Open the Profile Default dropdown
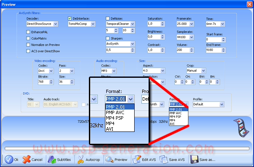This screenshot has width=254, height=167. (222, 104)
